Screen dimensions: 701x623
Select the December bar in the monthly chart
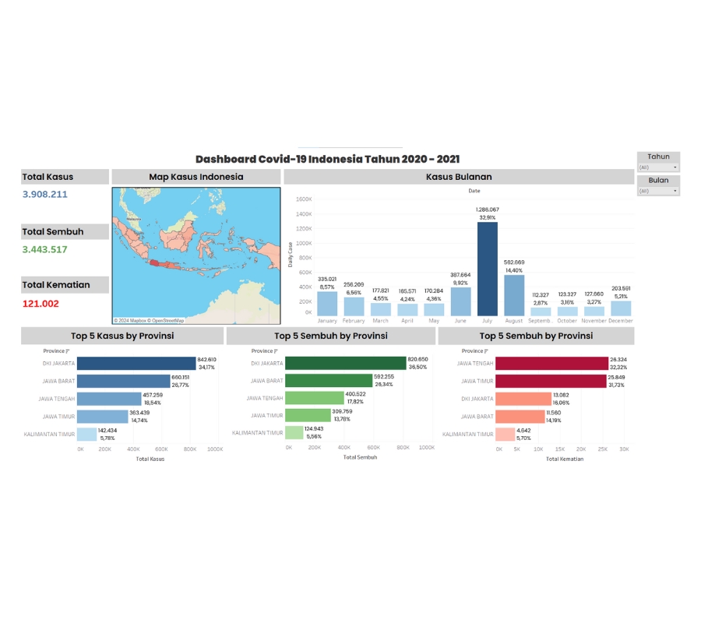[x=621, y=308]
